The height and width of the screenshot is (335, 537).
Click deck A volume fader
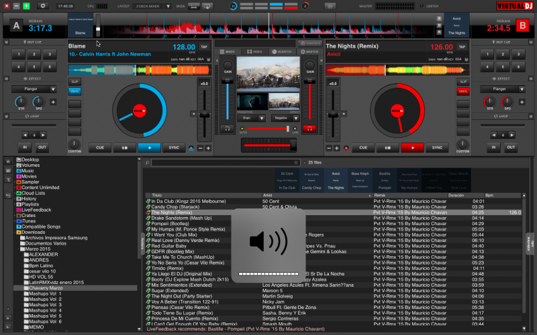click(227, 81)
